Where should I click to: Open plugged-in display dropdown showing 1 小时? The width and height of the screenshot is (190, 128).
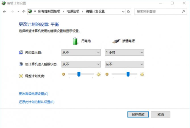click(124, 52)
